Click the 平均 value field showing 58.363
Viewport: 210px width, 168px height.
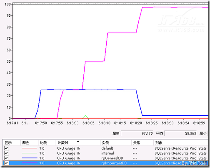click(180, 133)
